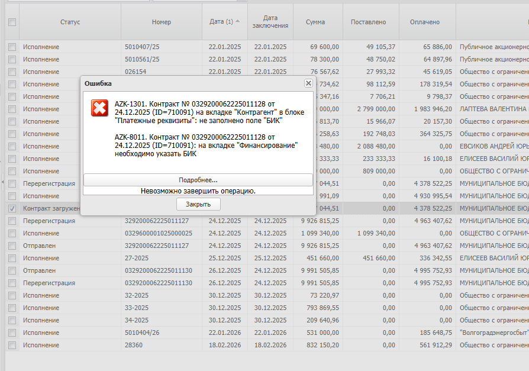Click supplied amount 809 000,00

pyautogui.click(x=371, y=171)
